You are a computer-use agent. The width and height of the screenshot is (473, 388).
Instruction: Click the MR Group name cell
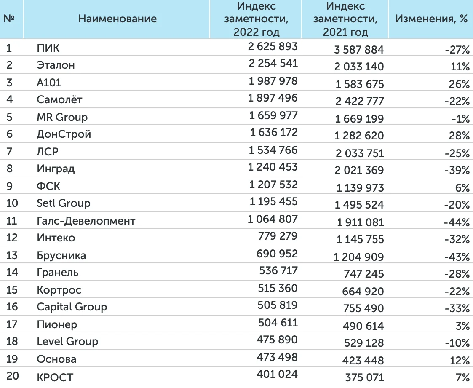(x=62, y=117)
